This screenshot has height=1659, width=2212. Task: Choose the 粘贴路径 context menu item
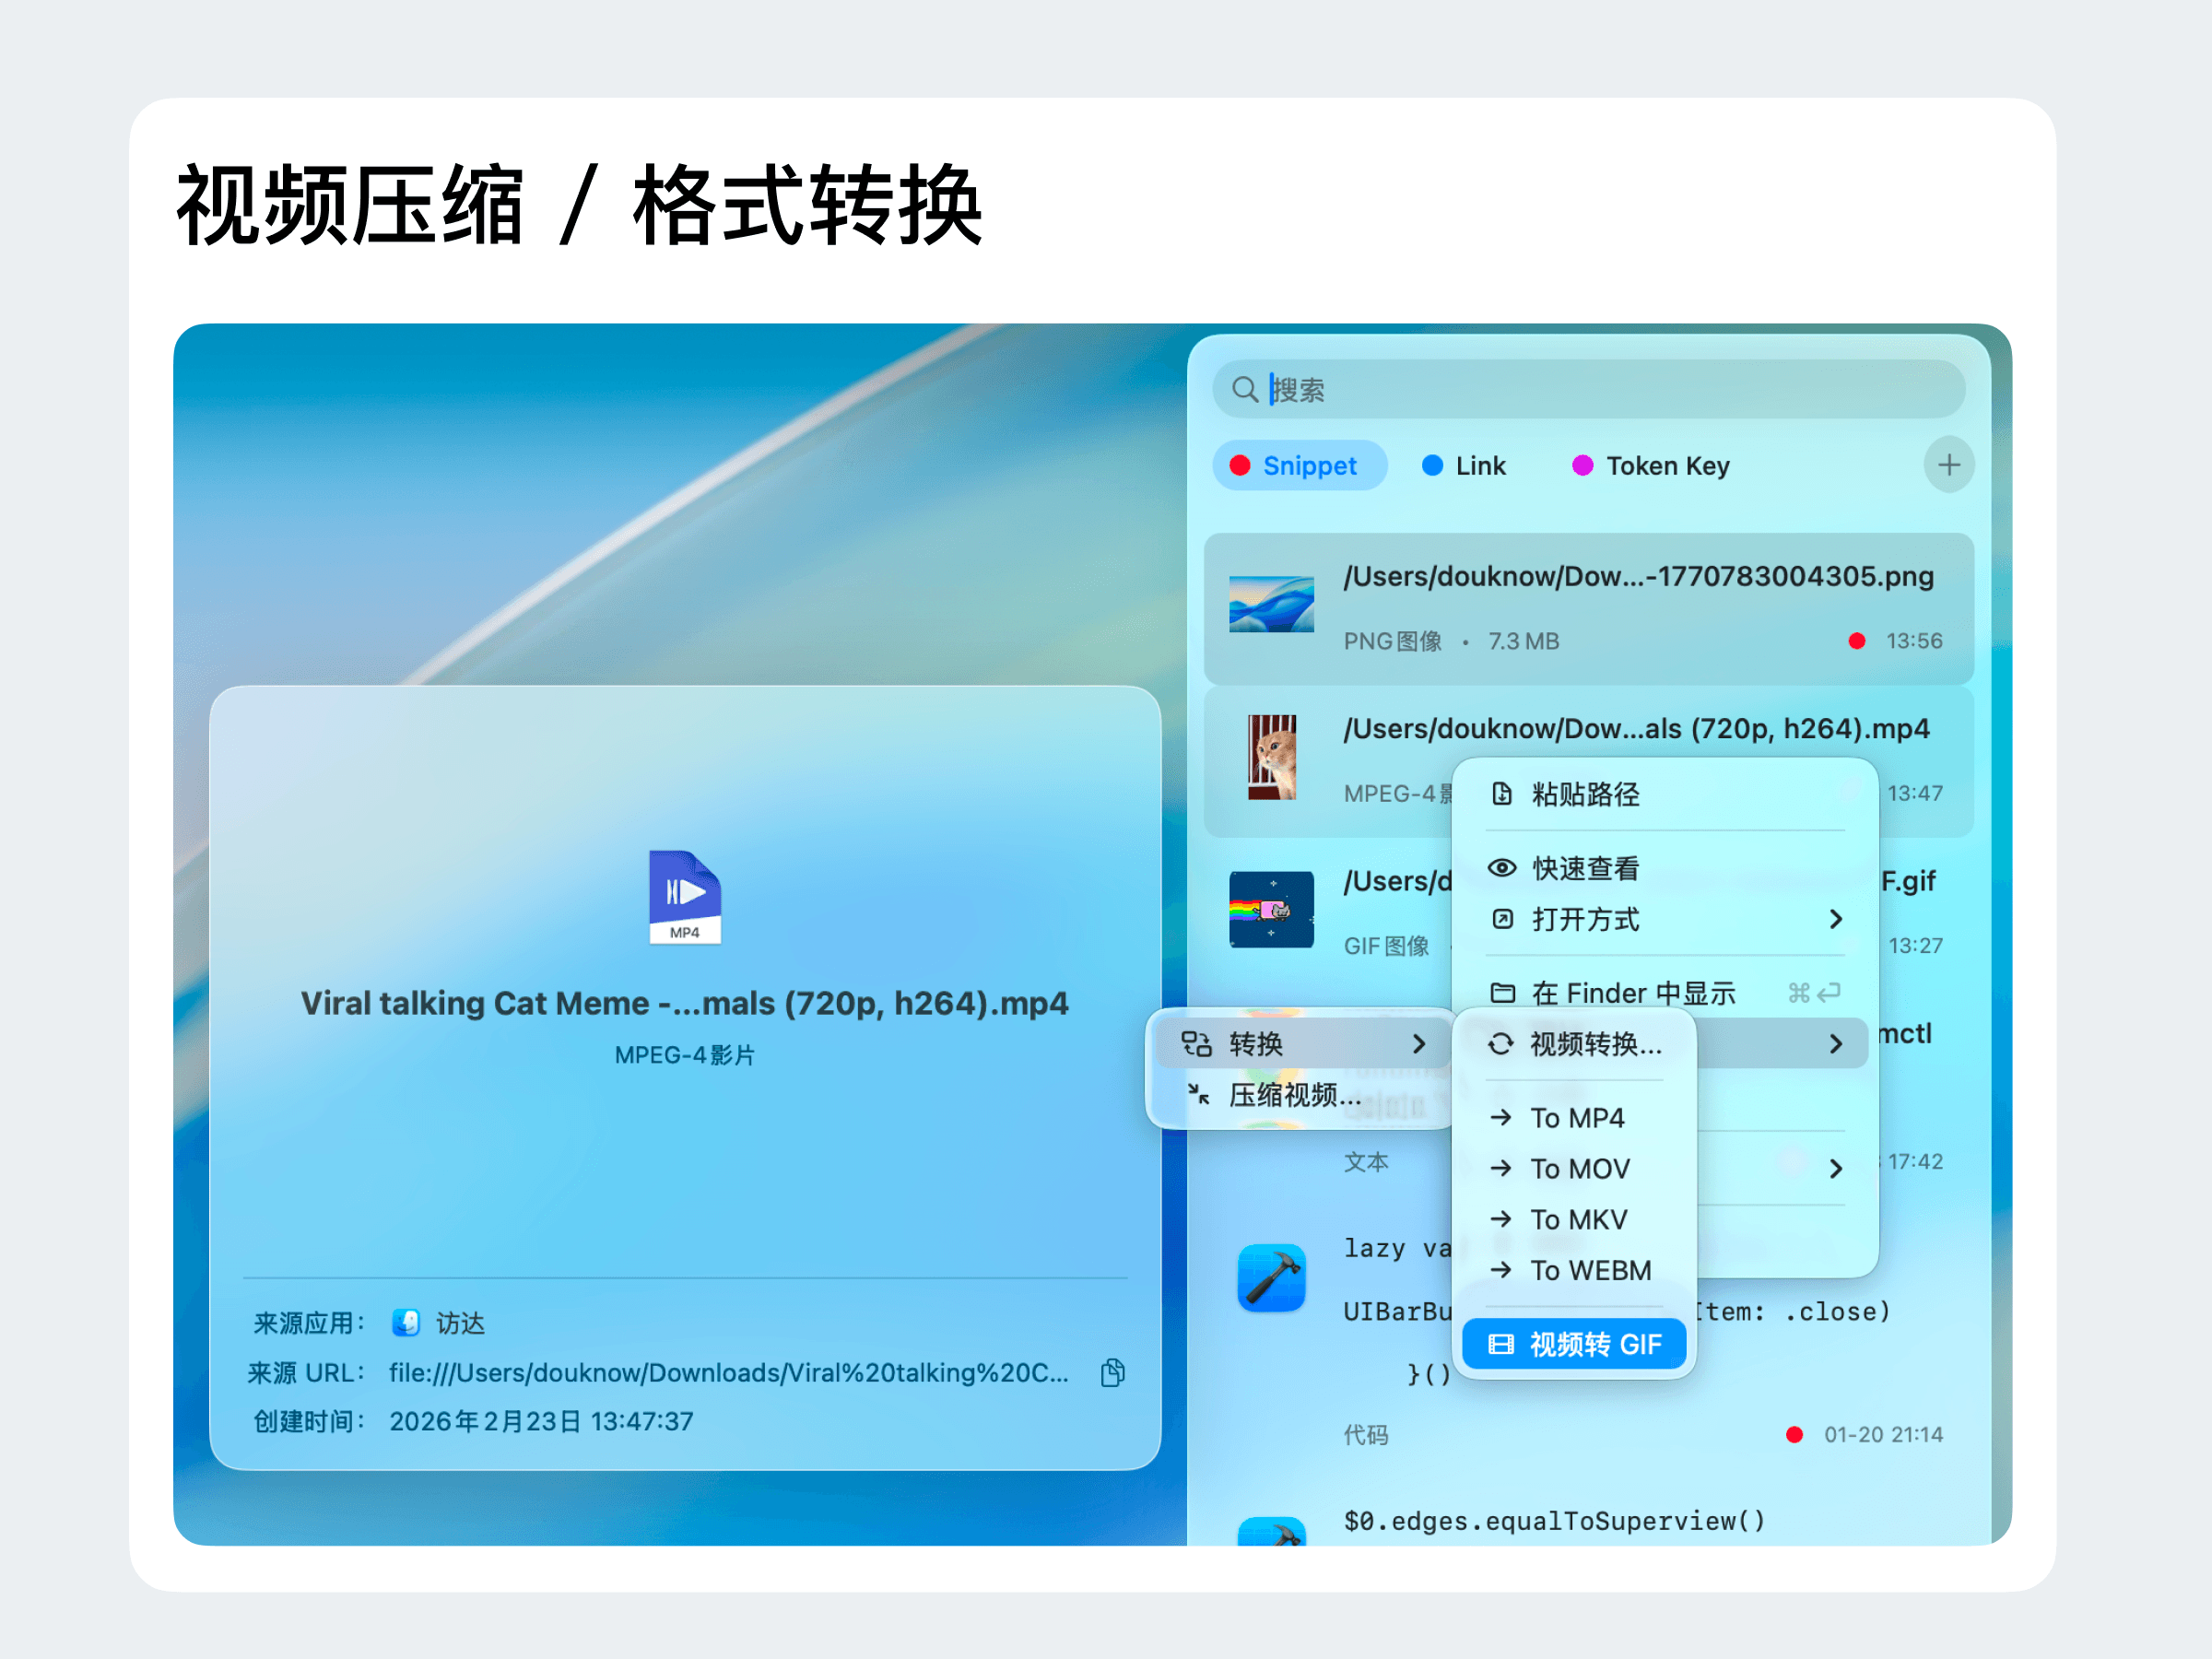1585,794
